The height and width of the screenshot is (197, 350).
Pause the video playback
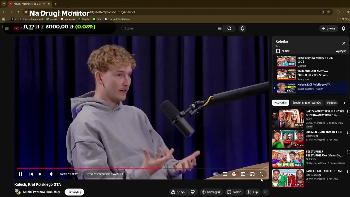(21, 174)
